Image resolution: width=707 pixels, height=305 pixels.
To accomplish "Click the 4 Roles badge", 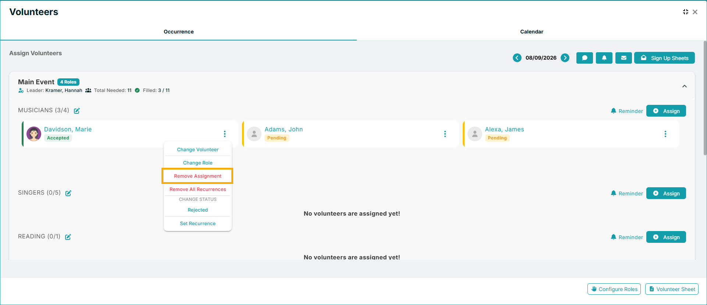I will click(x=68, y=82).
